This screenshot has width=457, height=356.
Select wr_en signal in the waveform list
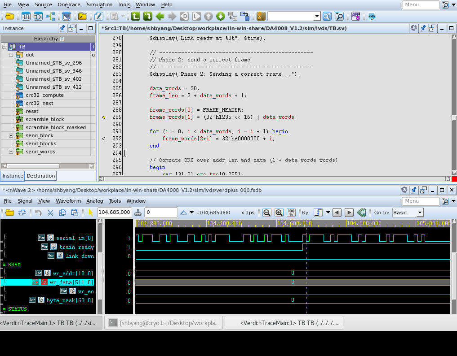pos(86,291)
